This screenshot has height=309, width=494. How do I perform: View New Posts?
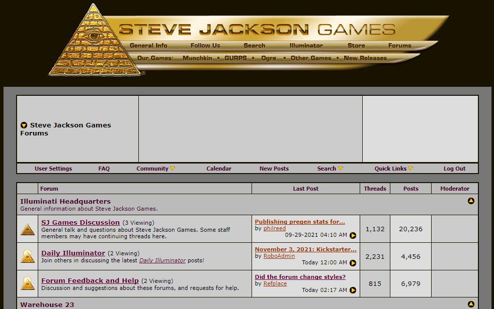[274, 169]
